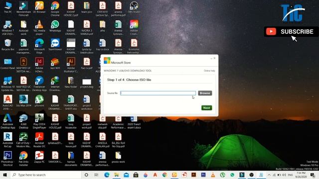Click the taskbar search box
Viewport: 319px width, 179px height.
coord(46,175)
